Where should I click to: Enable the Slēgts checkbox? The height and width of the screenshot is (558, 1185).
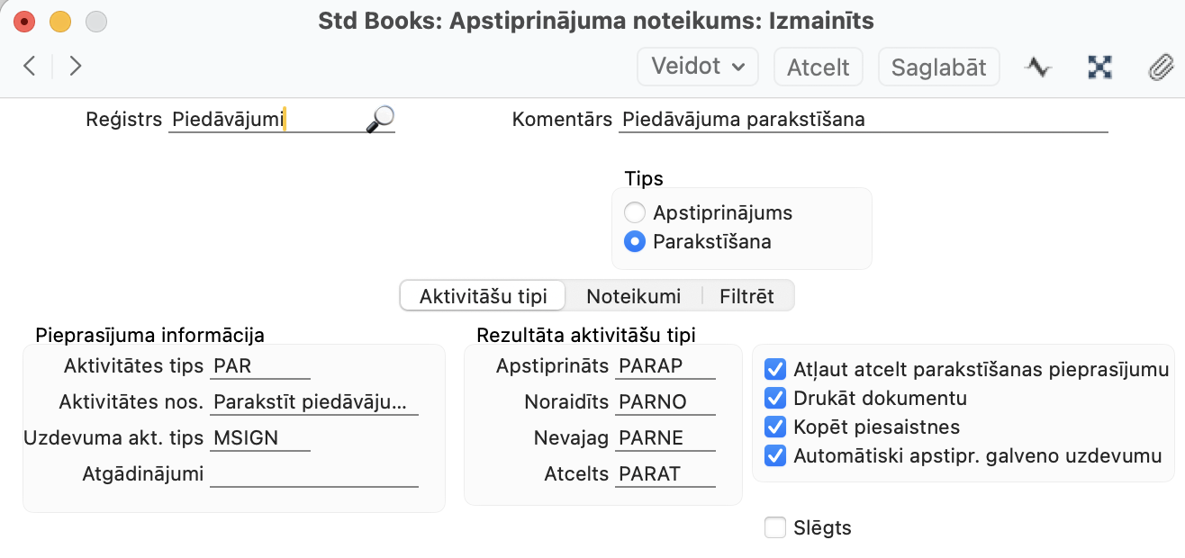click(774, 527)
